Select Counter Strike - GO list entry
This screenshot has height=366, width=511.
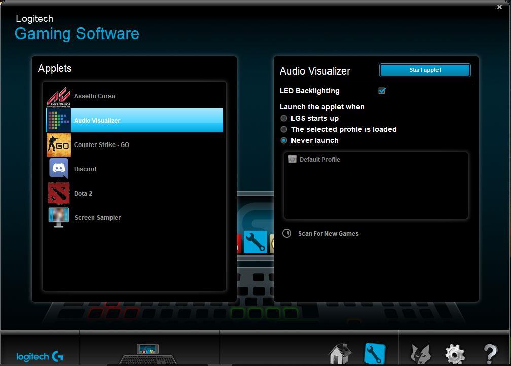click(134, 144)
